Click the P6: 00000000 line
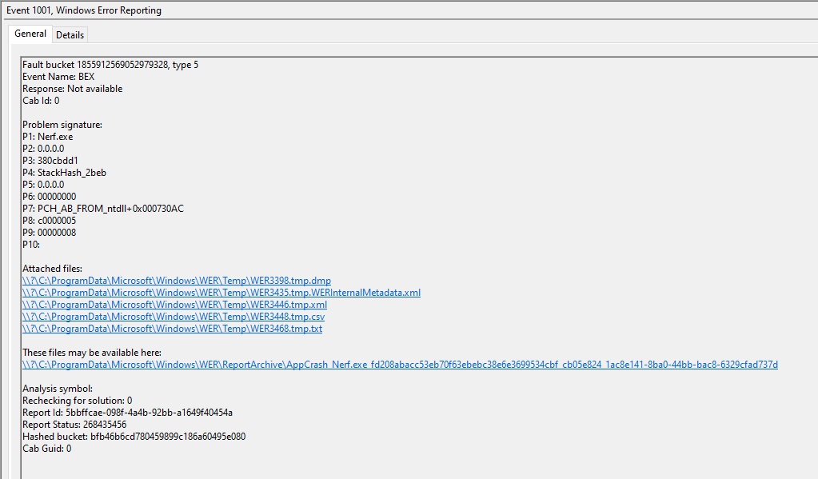 click(49, 197)
